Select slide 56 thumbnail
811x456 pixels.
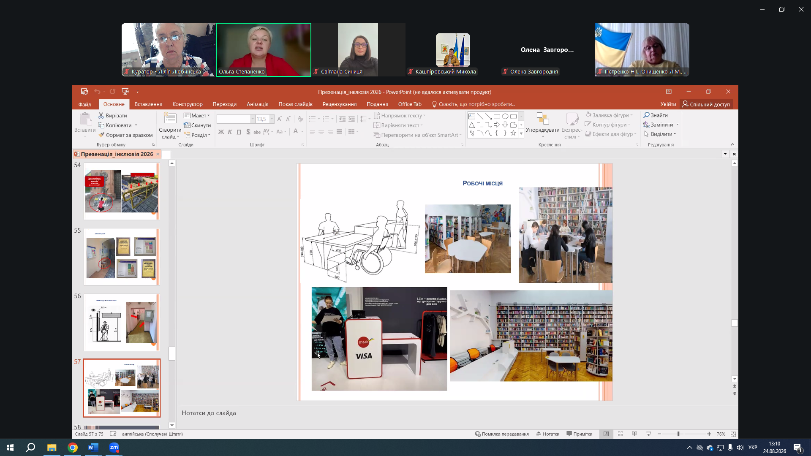pyautogui.click(x=122, y=323)
